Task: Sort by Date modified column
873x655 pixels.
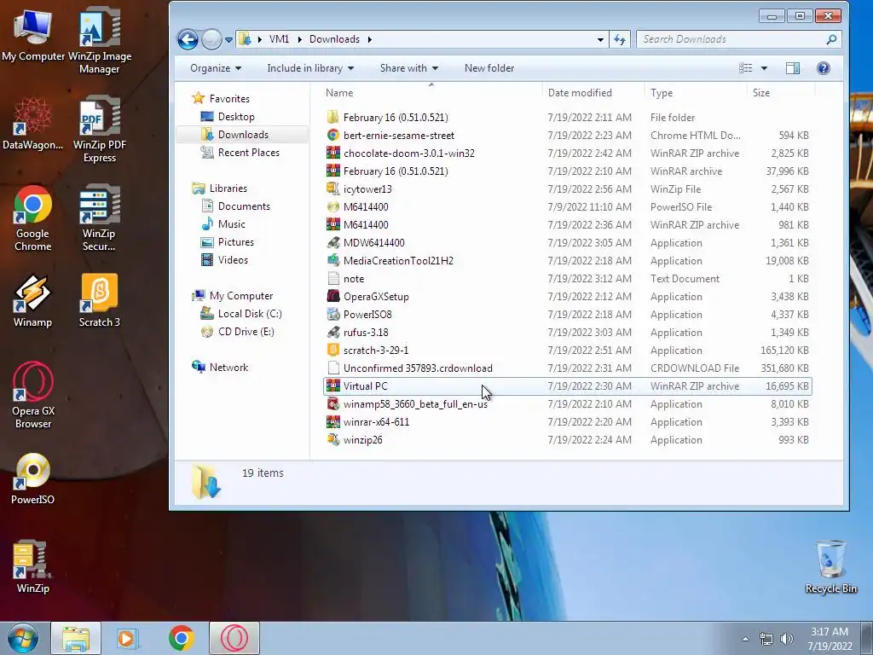Action: (593, 92)
